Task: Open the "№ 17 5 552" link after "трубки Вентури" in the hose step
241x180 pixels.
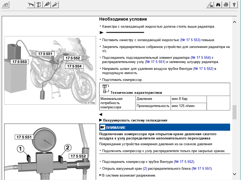Action: pos(203,69)
